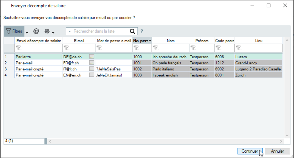Screen dimensions: 294x158
Task: Open filter icon under Nom column
Action: pyautogui.click(x=156, y=48)
